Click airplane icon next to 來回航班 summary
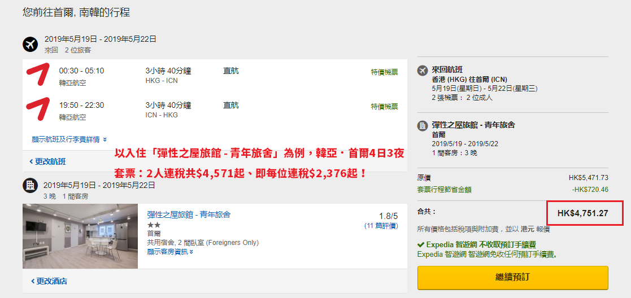The width and height of the screenshot is (631, 298). click(423, 71)
